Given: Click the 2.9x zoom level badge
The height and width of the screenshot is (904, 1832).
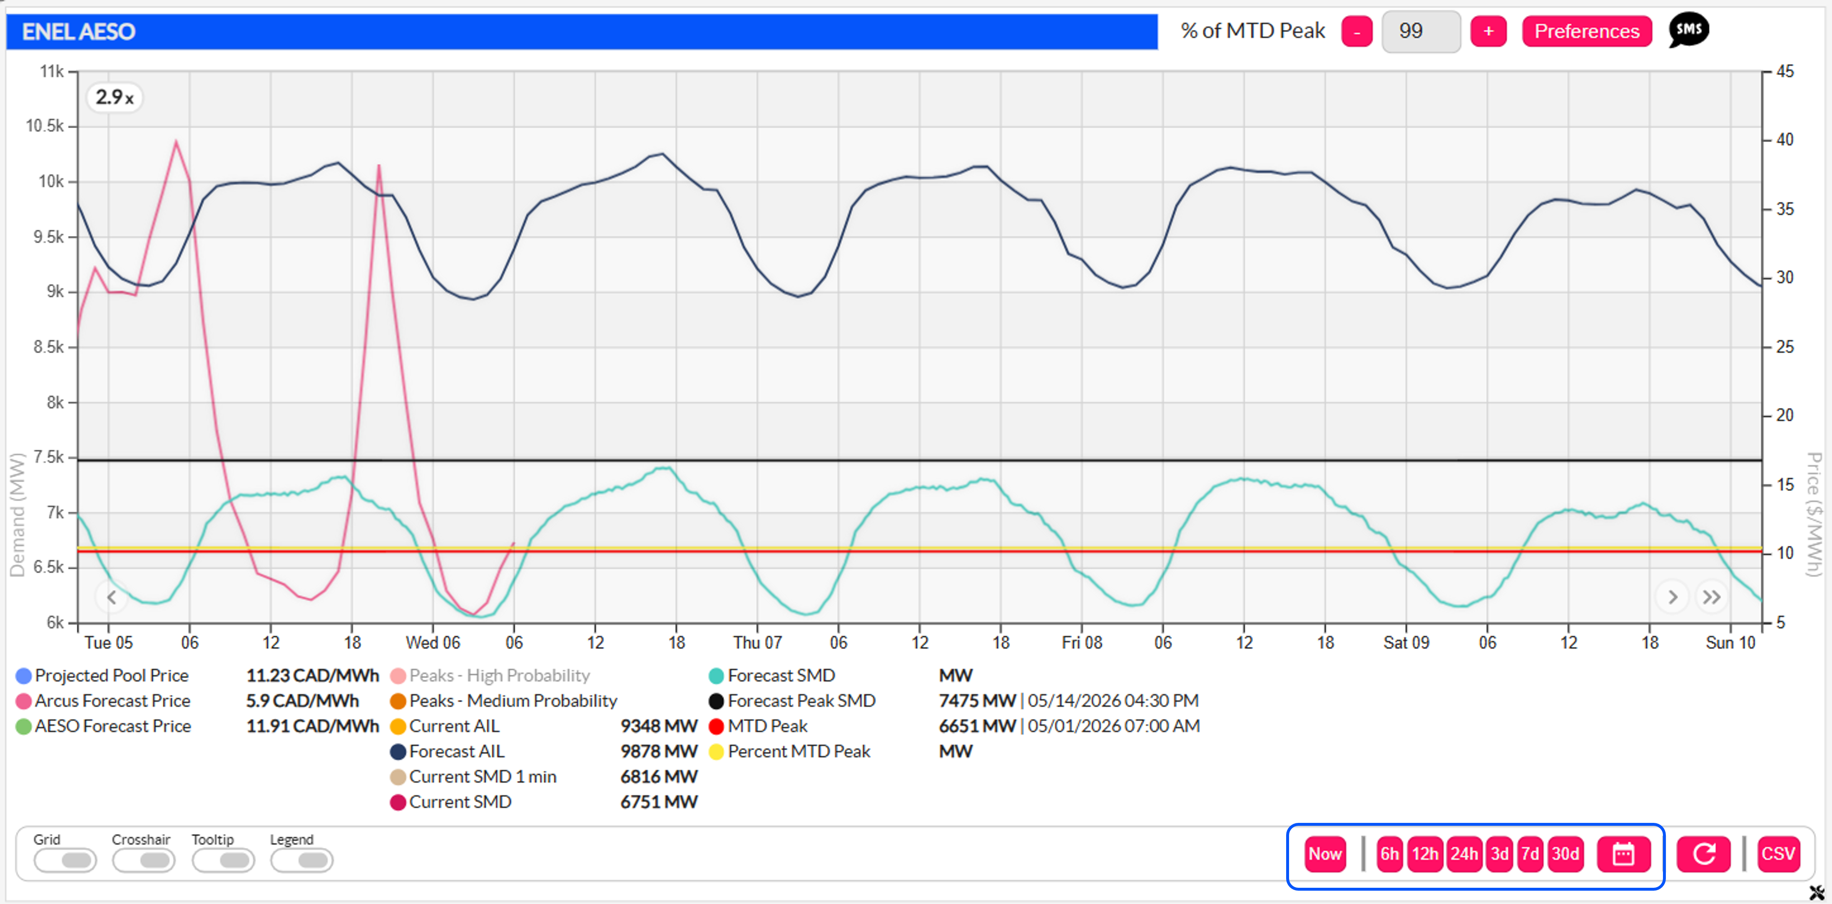Looking at the screenshot, I should (x=114, y=97).
